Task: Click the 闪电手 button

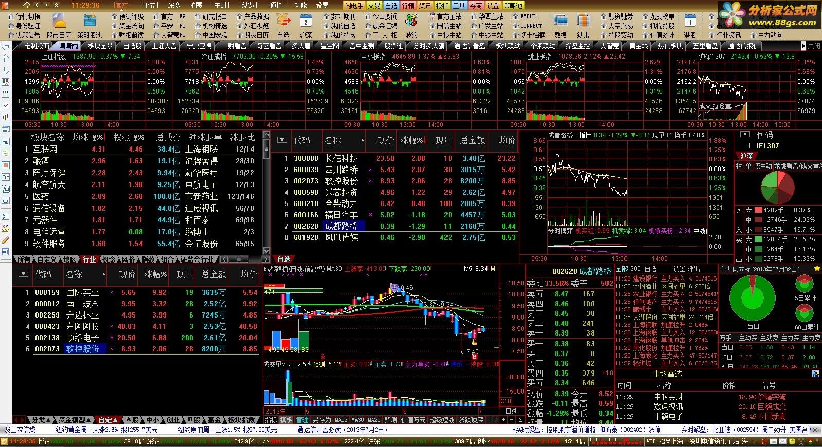Action: point(354,5)
